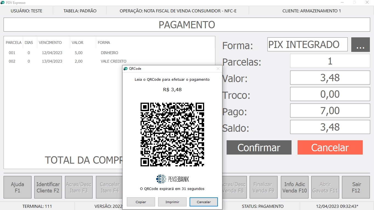Viewport: 374px width, 210px height.
Task: Click the VENCIMENTO column header
Action: point(50,43)
